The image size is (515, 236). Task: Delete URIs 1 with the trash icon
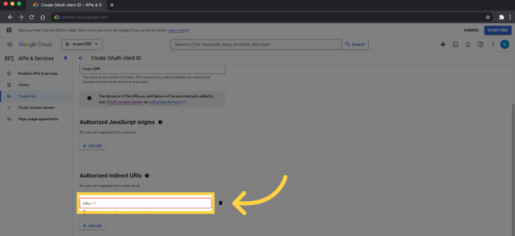click(x=220, y=203)
